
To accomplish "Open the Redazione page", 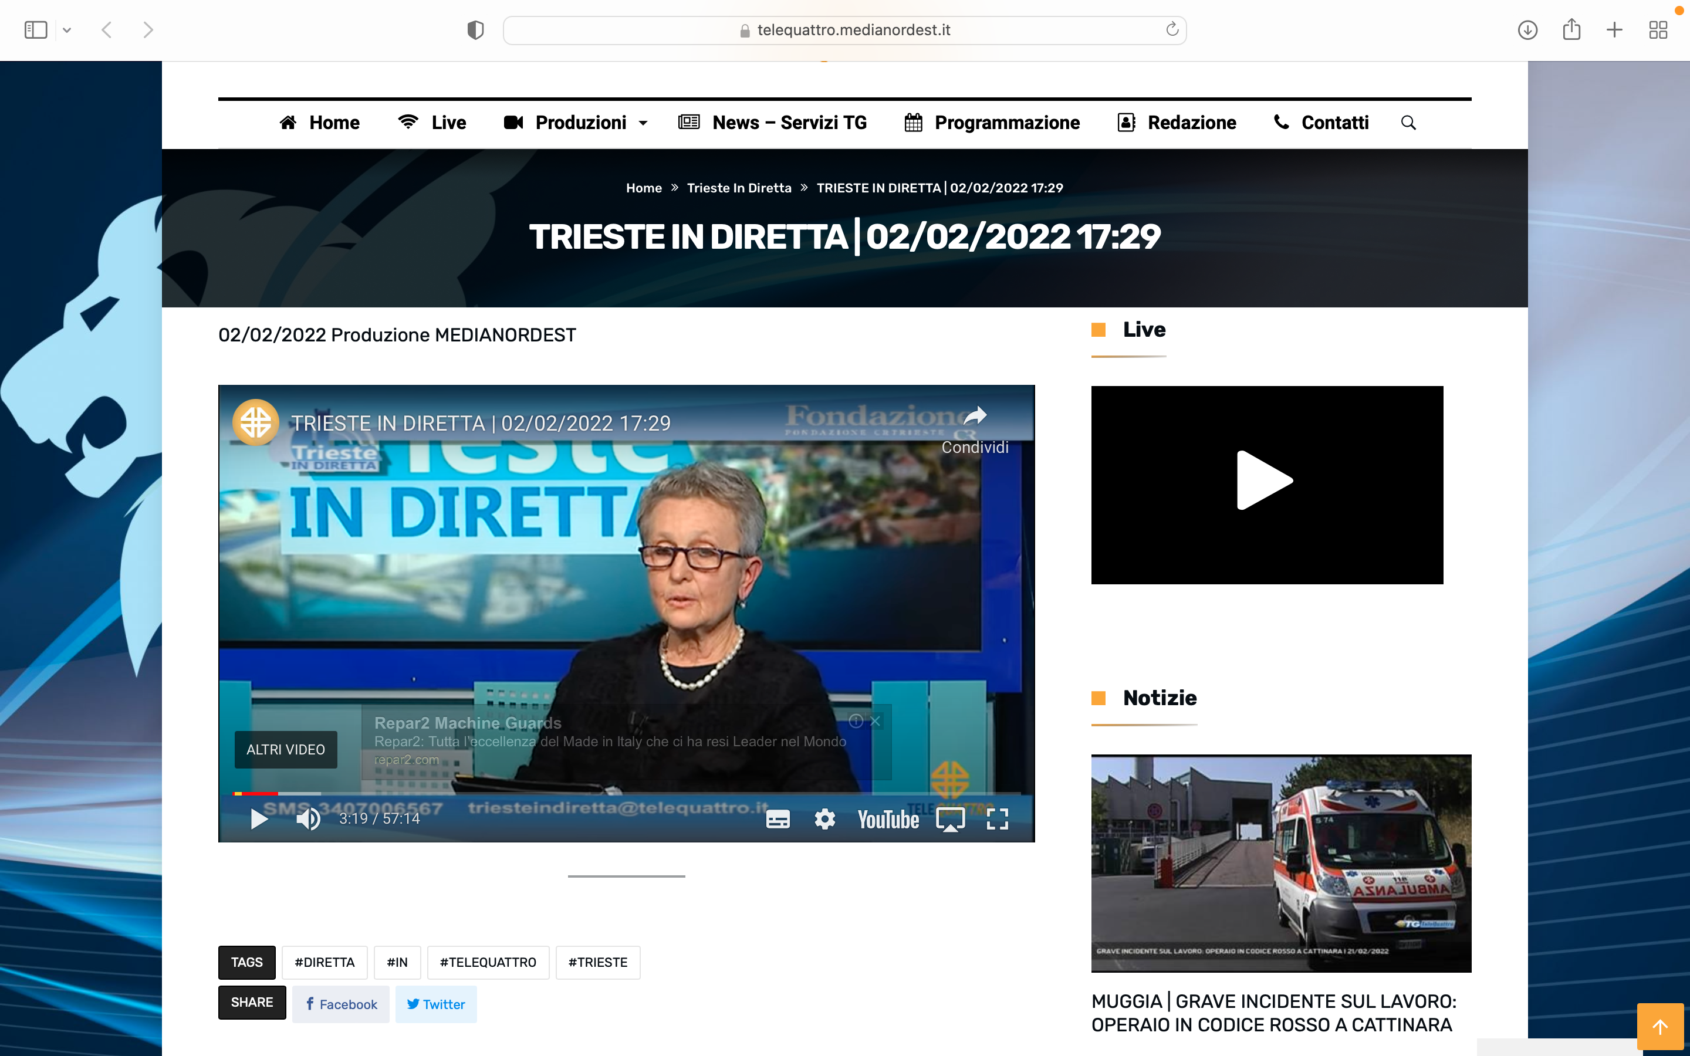I will [x=1177, y=123].
